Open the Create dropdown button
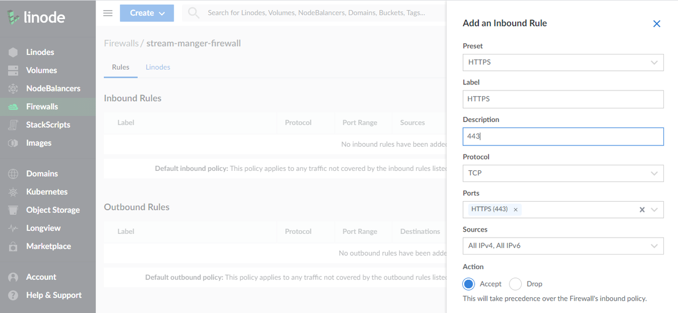This screenshot has height=313, width=678. point(147,13)
